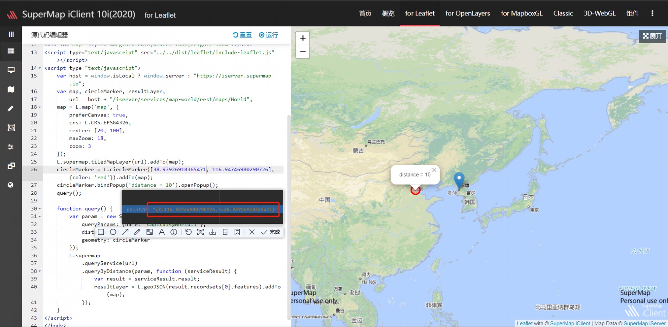Open SuperMap iClient attribution link
The height and width of the screenshot is (327, 668).
point(570,323)
